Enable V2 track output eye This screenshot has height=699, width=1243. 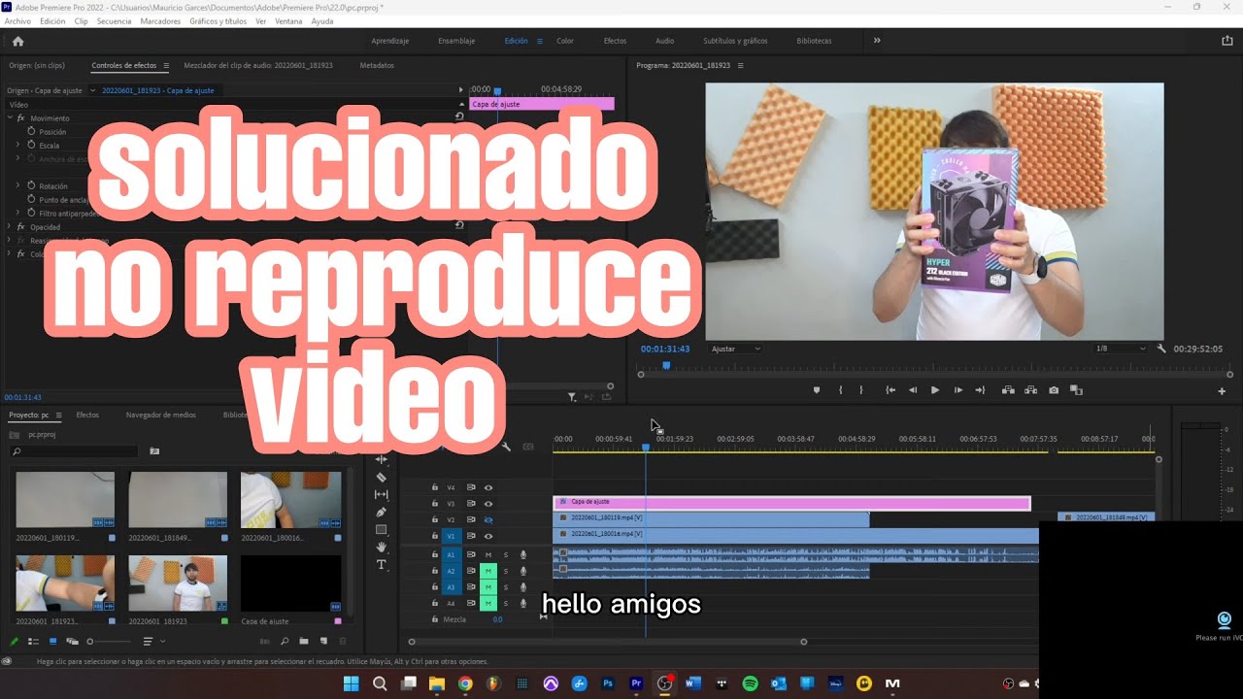(x=488, y=519)
